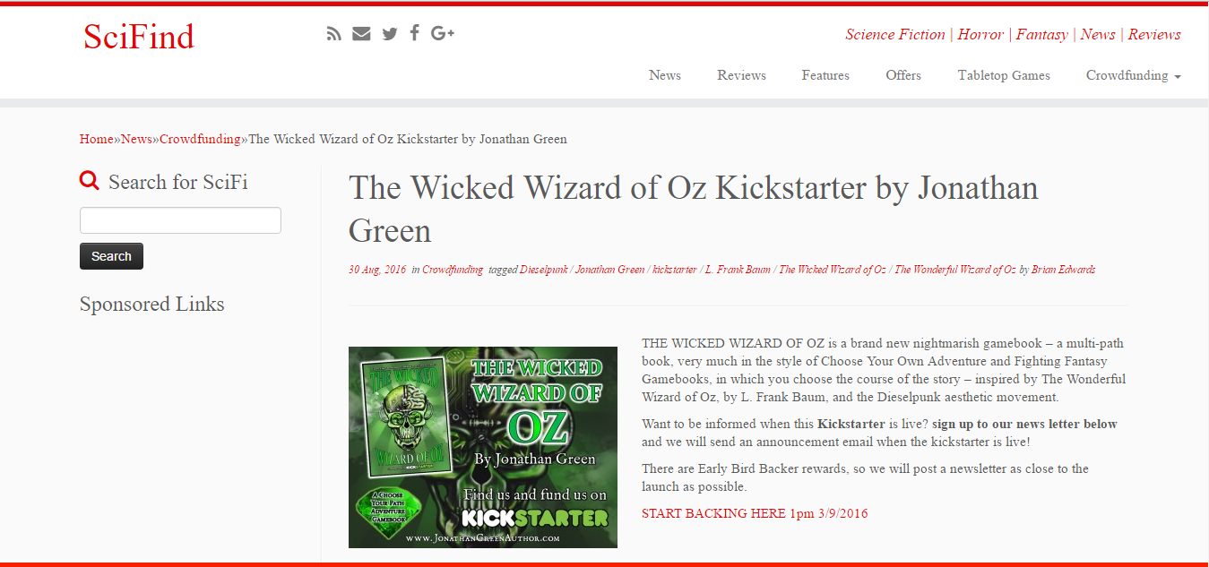Click the SciFind site logo
This screenshot has height=567, width=1209.
pos(139,37)
